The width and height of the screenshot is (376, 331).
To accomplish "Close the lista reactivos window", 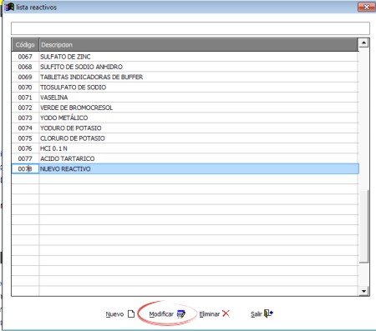I will [x=366, y=7].
